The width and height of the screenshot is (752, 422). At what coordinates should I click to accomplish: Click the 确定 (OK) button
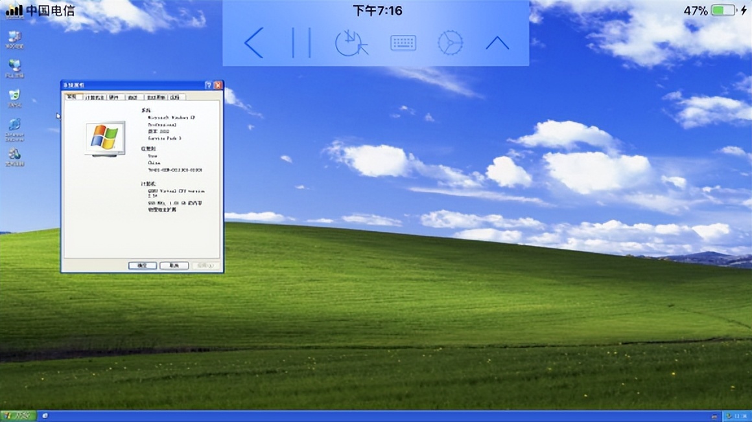pyautogui.click(x=143, y=265)
